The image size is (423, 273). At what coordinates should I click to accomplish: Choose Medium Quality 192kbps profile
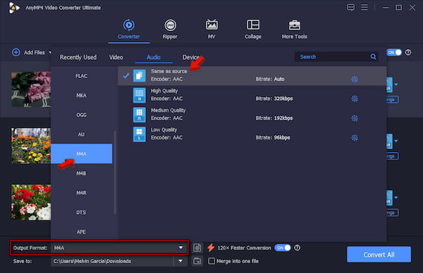pyautogui.click(x=252, y=115)
